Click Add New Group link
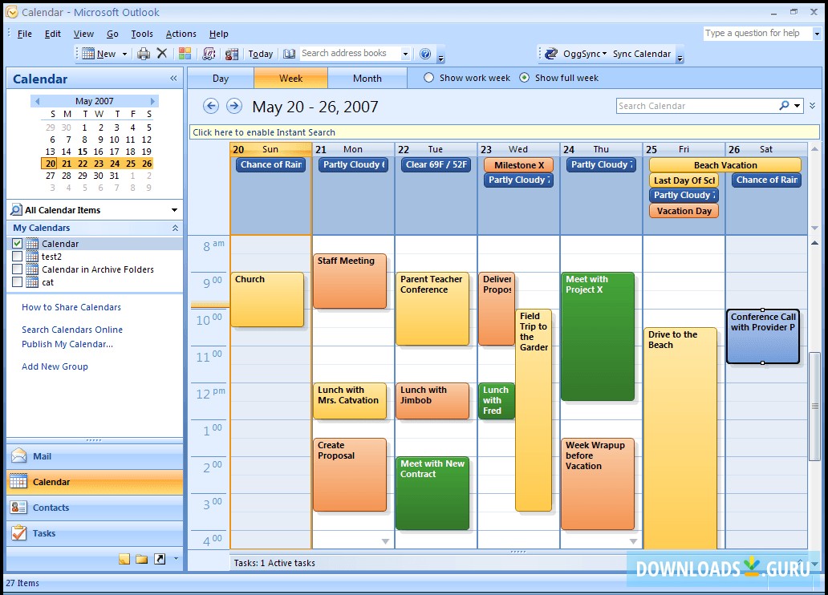This screenshot has height=595, width=828. click(55, 366)
